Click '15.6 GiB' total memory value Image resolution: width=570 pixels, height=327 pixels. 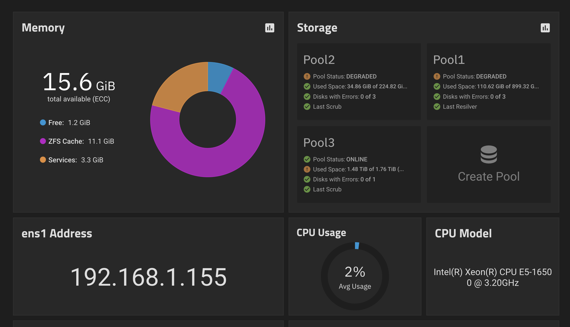click(79, 82)
